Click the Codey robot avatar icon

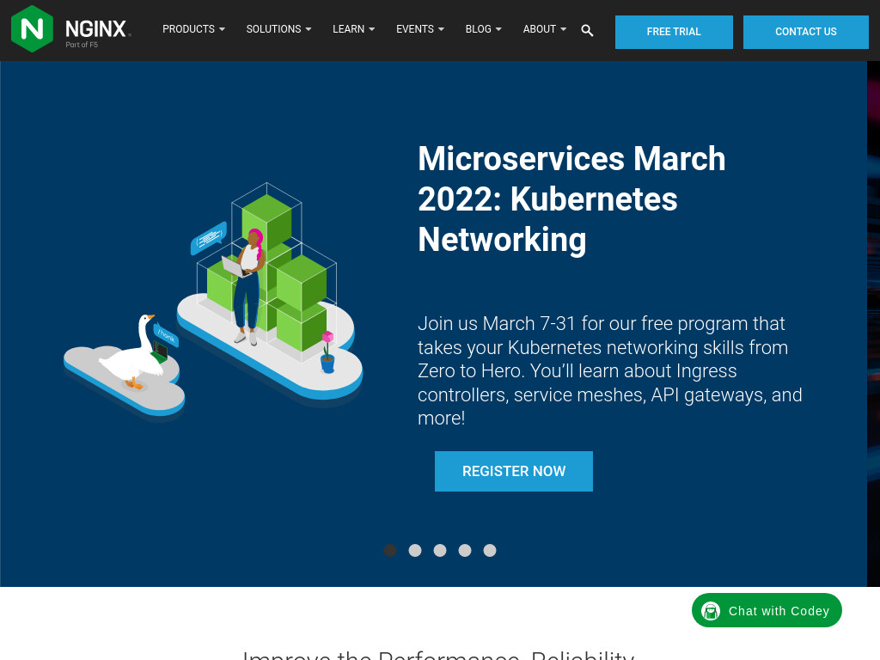click(711, 611)
